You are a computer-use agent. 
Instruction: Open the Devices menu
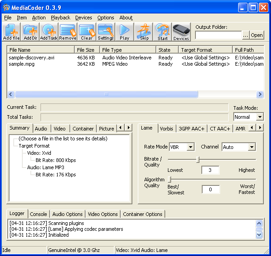[x=84, y=18]
